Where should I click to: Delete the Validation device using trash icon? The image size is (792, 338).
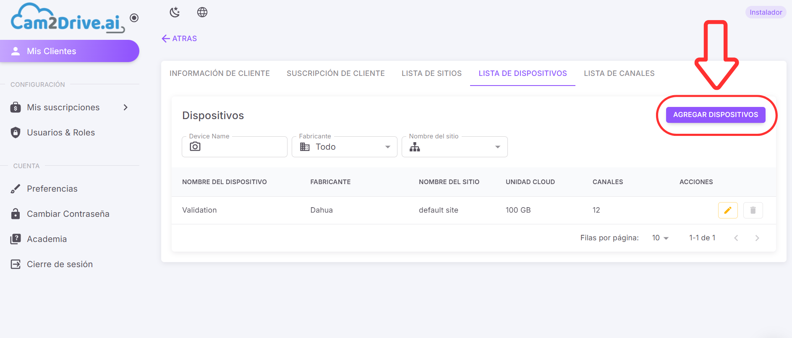(x=753, y=210)
